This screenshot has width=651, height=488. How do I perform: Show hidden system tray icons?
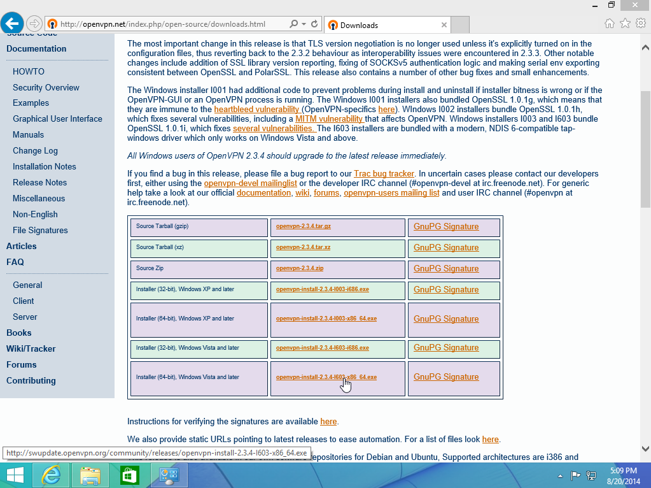(x=560, y=476)
